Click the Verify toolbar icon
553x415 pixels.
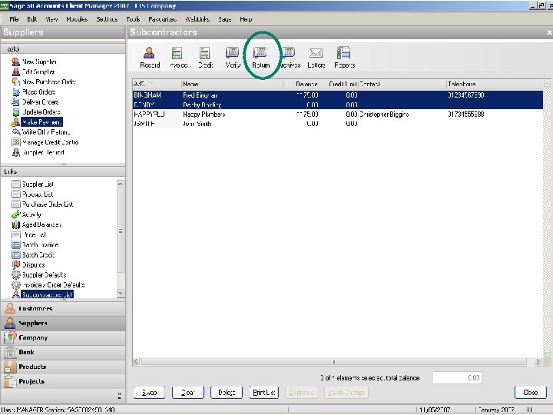pos(233,58)
